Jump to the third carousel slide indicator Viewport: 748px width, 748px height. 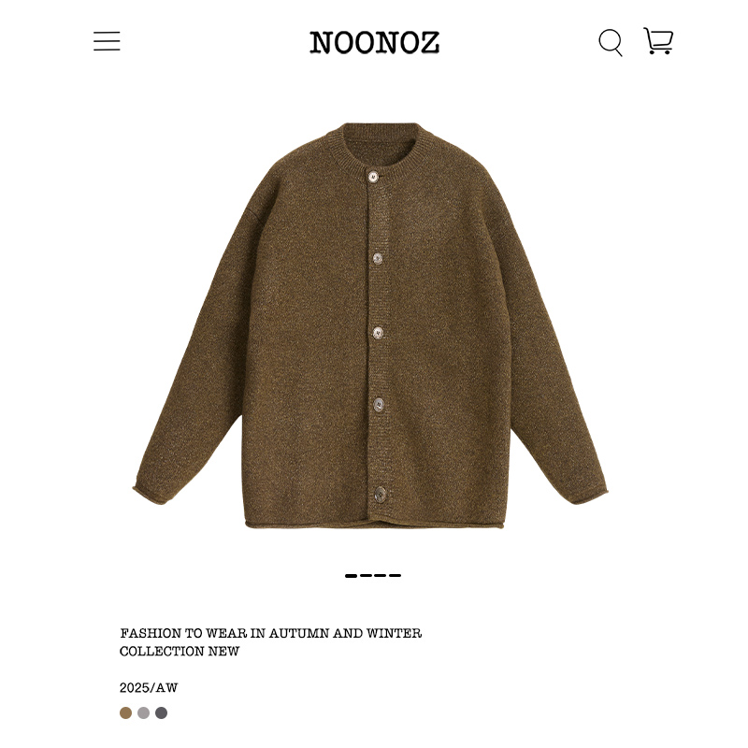[381, 576]
